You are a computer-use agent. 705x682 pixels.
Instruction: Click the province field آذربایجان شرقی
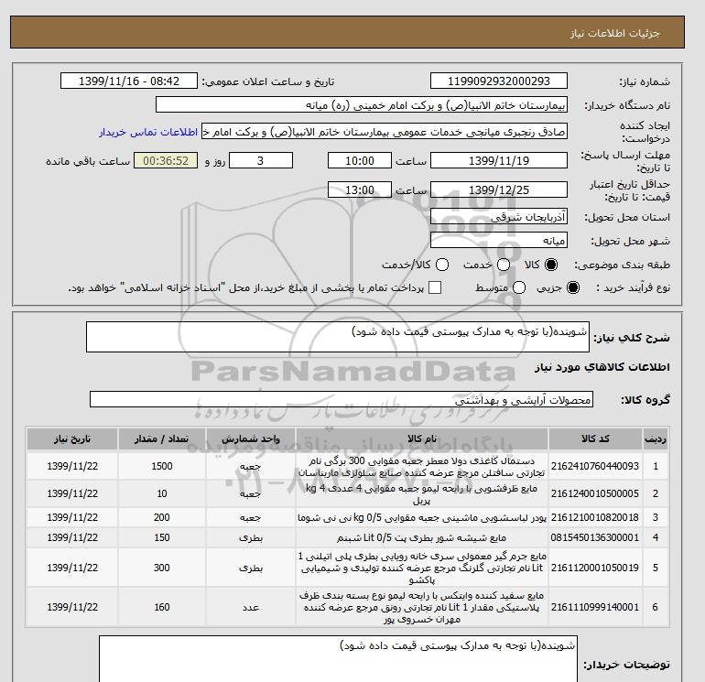click(x=499, y=217)
